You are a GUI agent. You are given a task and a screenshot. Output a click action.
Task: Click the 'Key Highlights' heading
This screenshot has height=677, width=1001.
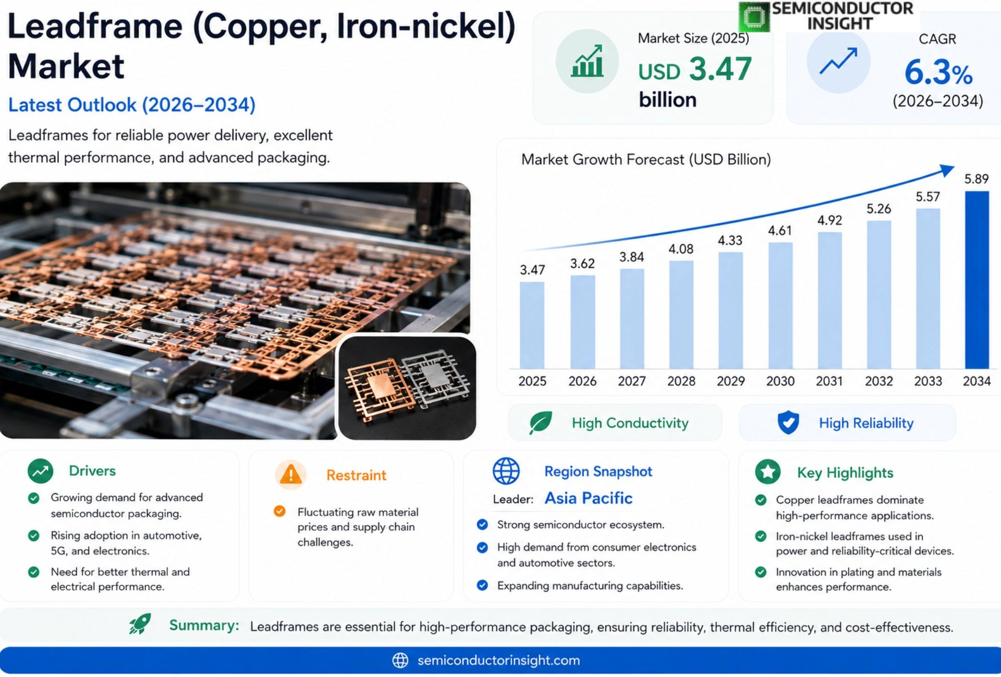(845, 473)
